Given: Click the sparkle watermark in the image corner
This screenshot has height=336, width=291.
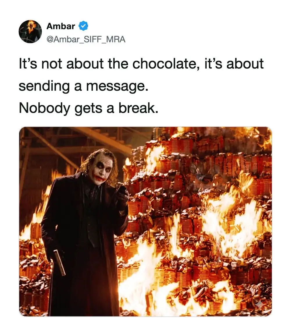Looking at the screenshot, I should click(x=259, y=305).
